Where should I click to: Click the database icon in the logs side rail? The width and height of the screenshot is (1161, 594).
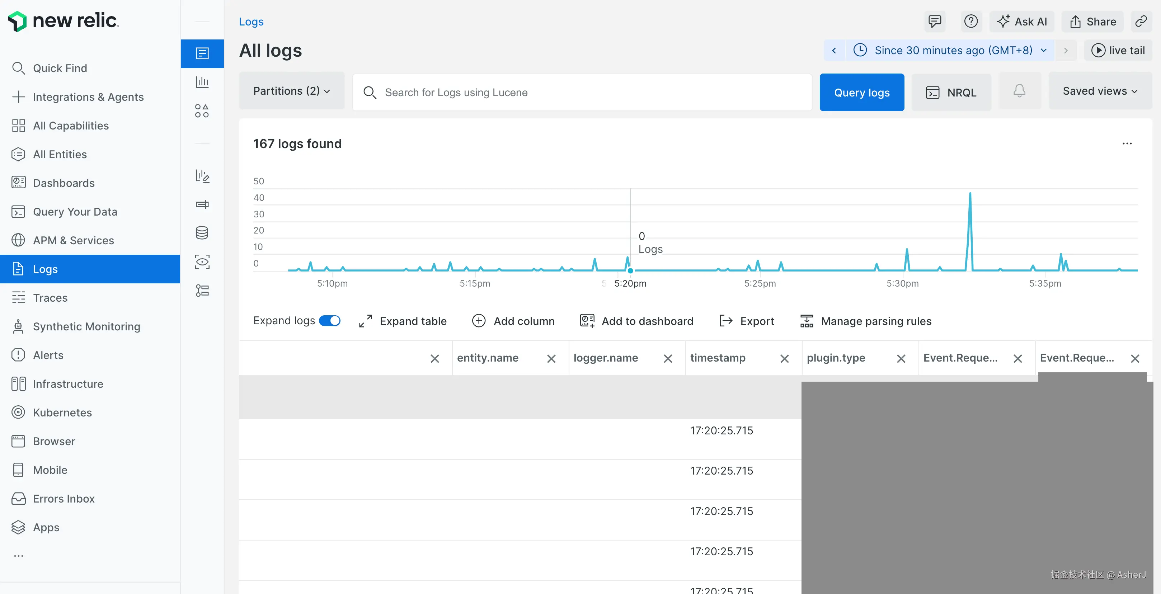pyautogui.click(x=202, y=233)
